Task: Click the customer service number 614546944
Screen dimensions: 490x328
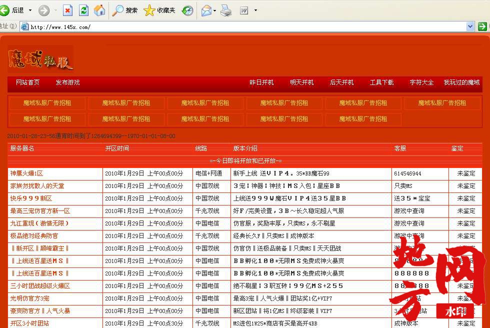Action: pos(407,173)
